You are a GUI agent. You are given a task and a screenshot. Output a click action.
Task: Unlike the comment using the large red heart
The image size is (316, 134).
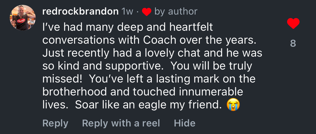(x=293, y=23)
